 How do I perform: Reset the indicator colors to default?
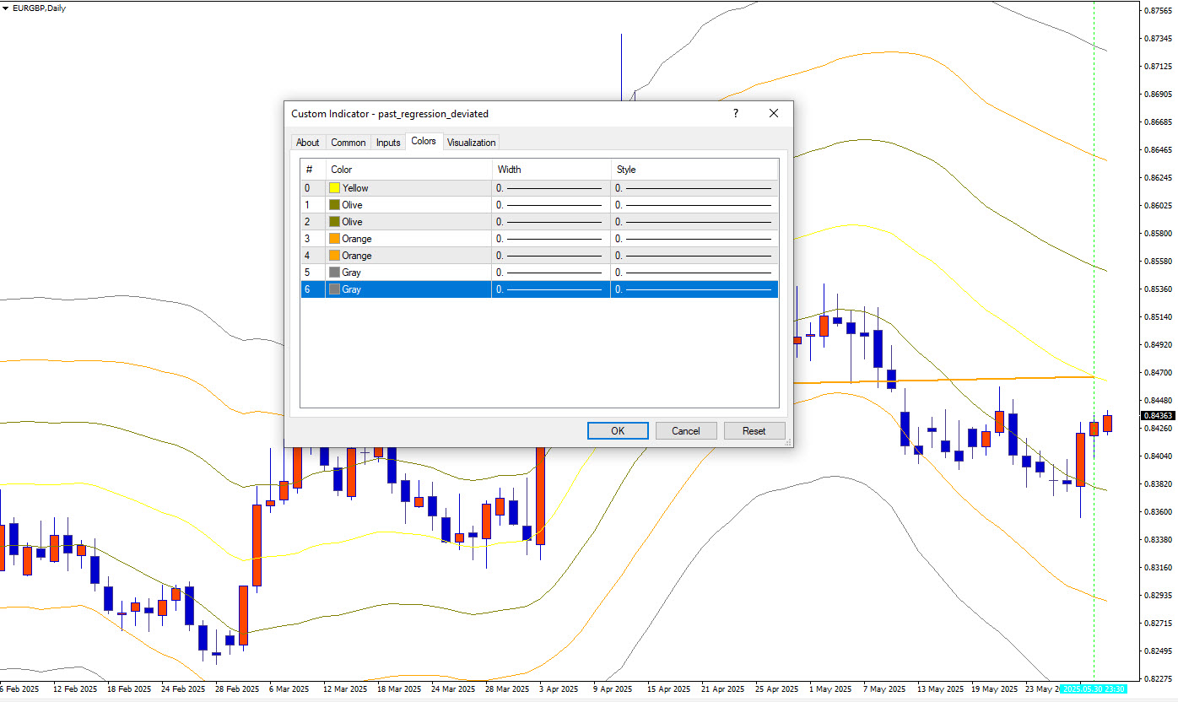point(754,431)
